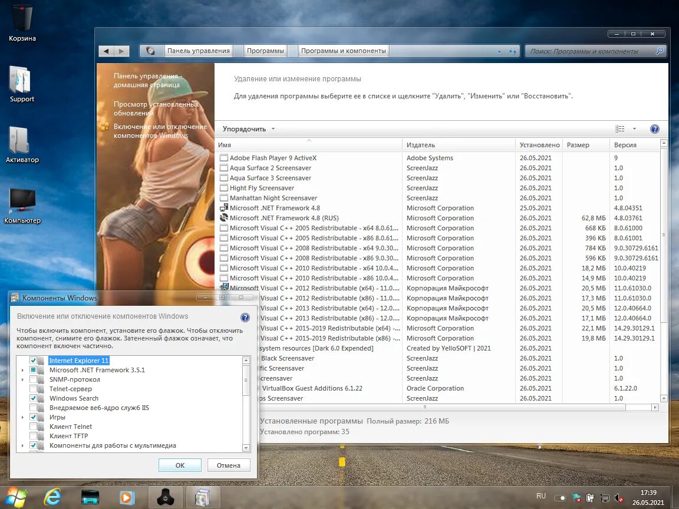The height and width of the screenshot is (509, 679).
Task: Open the Компьютер desktop icon
Action: (x=22, y=205)
